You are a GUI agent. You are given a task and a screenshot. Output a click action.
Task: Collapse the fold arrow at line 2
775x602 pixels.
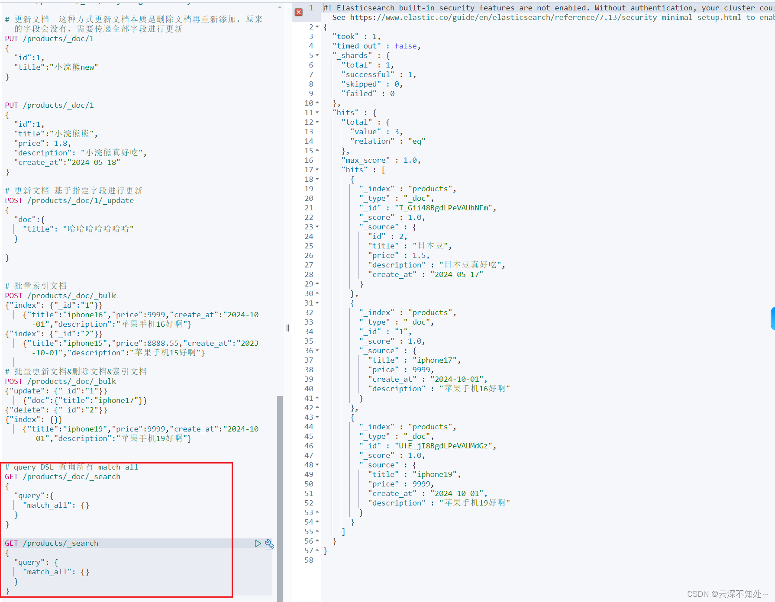click(317, 27)
